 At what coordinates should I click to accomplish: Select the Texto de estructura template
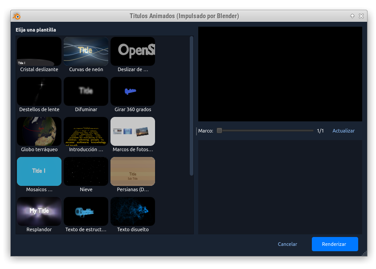click(86, 212)
